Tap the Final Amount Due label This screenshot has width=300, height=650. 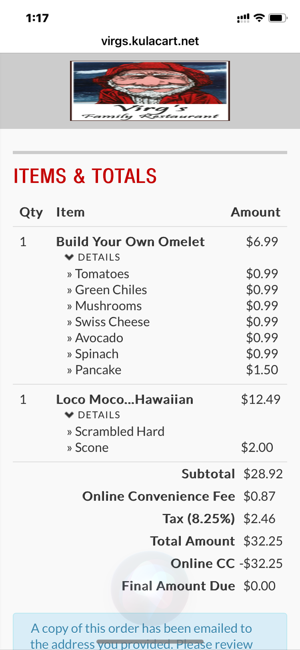tap(178, 586)
